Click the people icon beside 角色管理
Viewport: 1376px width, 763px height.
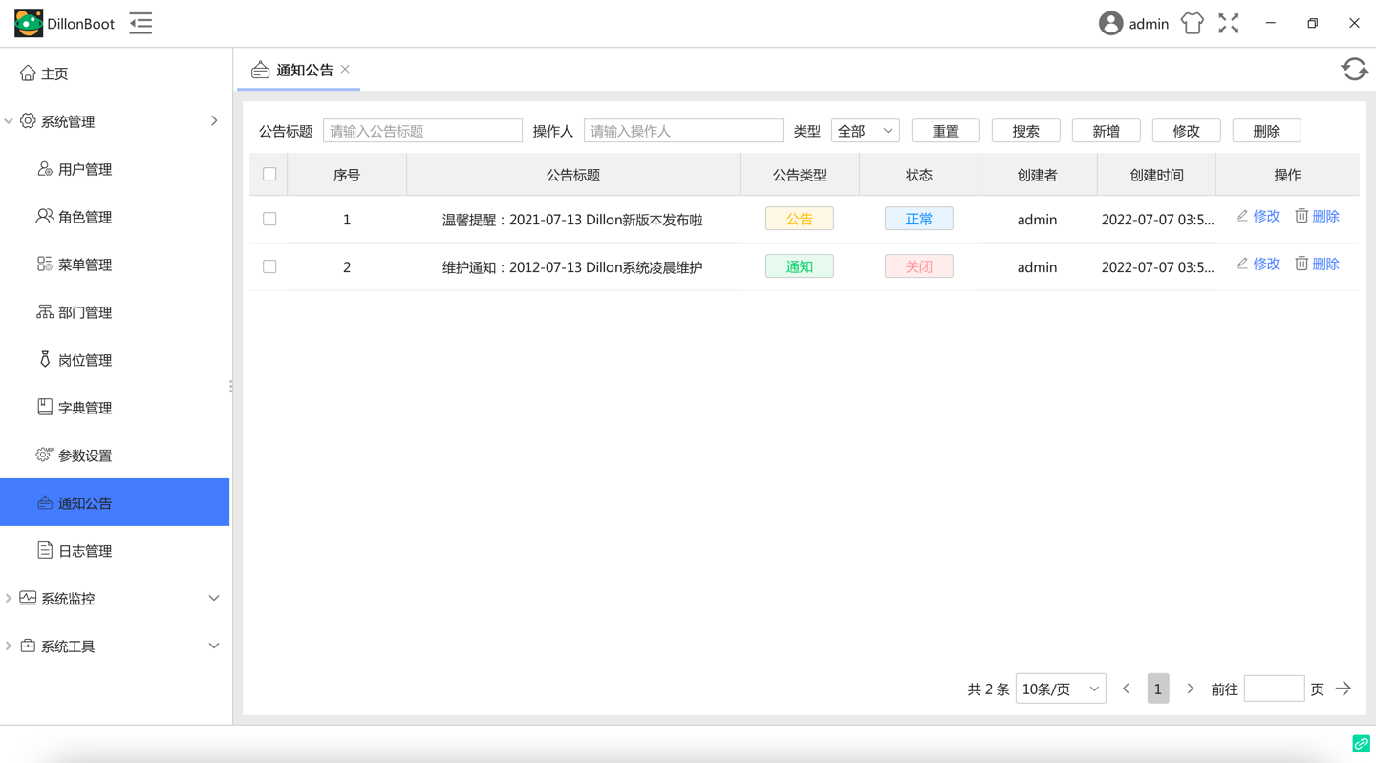pyautogui.click(x=45, y=216)
